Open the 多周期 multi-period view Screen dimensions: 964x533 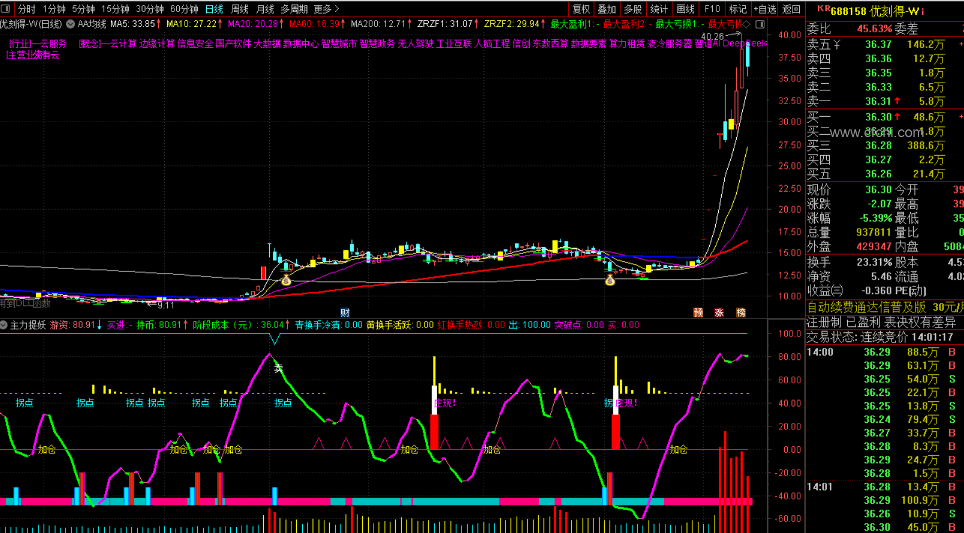point(294,9)
